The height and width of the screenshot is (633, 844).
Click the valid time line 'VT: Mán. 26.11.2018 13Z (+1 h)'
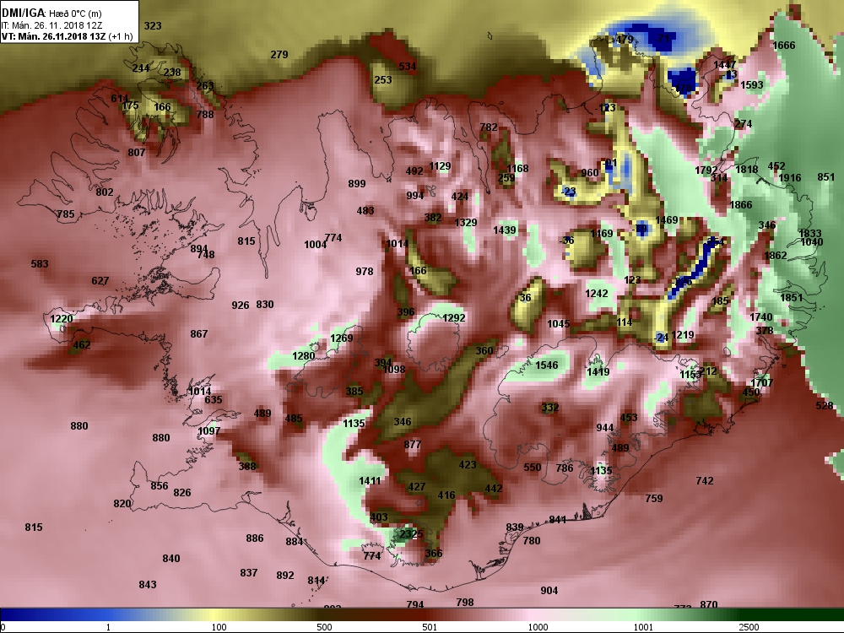click(68, 36)
